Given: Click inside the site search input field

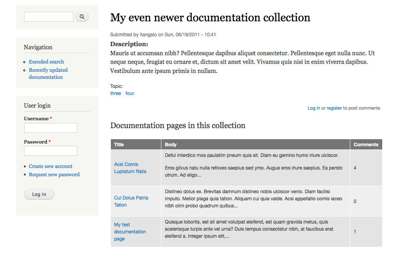Looking at the screenshot, I should (x=48, y=17).
